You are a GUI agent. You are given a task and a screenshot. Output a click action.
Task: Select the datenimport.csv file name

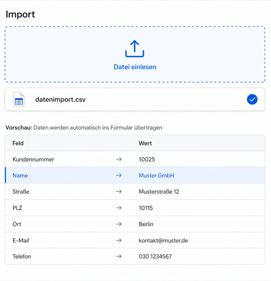click(60, 100)
